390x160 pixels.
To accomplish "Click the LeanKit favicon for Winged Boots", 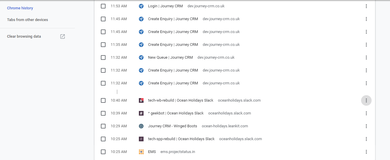I will pyautogui.click(x=141, y=126).
